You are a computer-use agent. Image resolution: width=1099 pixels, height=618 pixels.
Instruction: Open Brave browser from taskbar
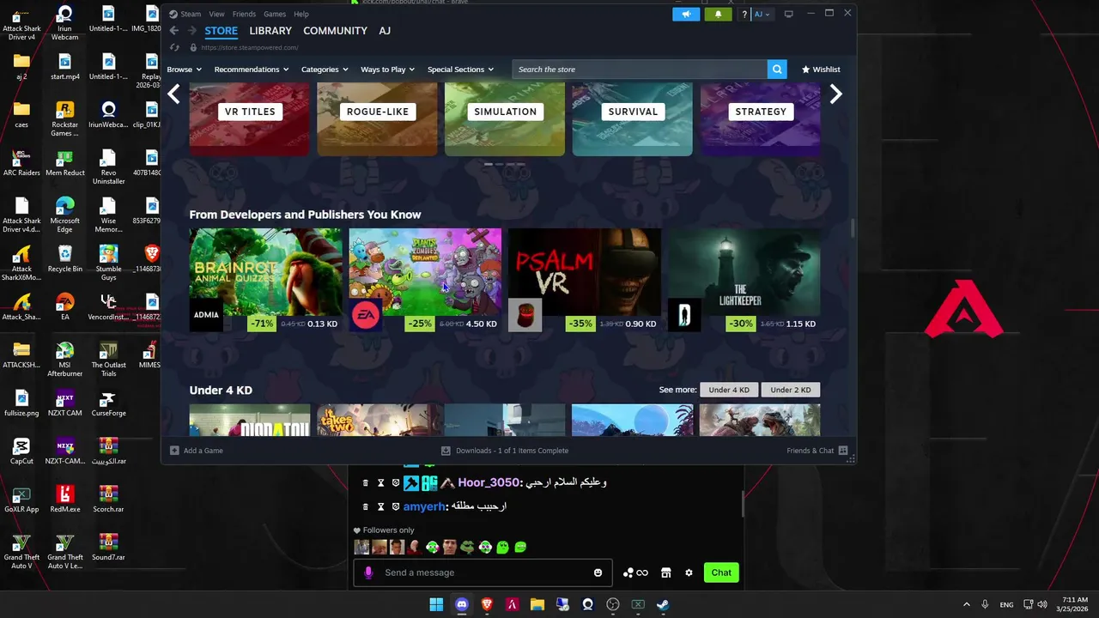(x=487, y=604)
